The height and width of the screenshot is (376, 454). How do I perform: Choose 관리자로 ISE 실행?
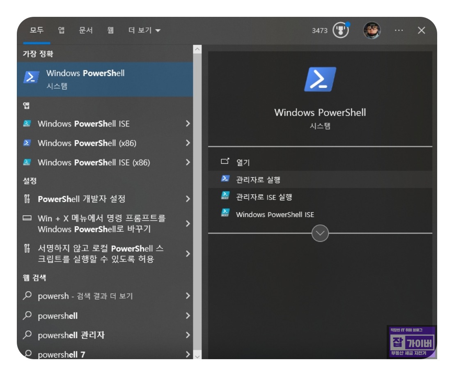[320, 197]
